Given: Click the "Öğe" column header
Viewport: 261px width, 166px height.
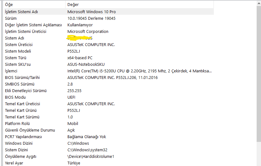Looking at the screenshot, I should [x=9, y=5].
